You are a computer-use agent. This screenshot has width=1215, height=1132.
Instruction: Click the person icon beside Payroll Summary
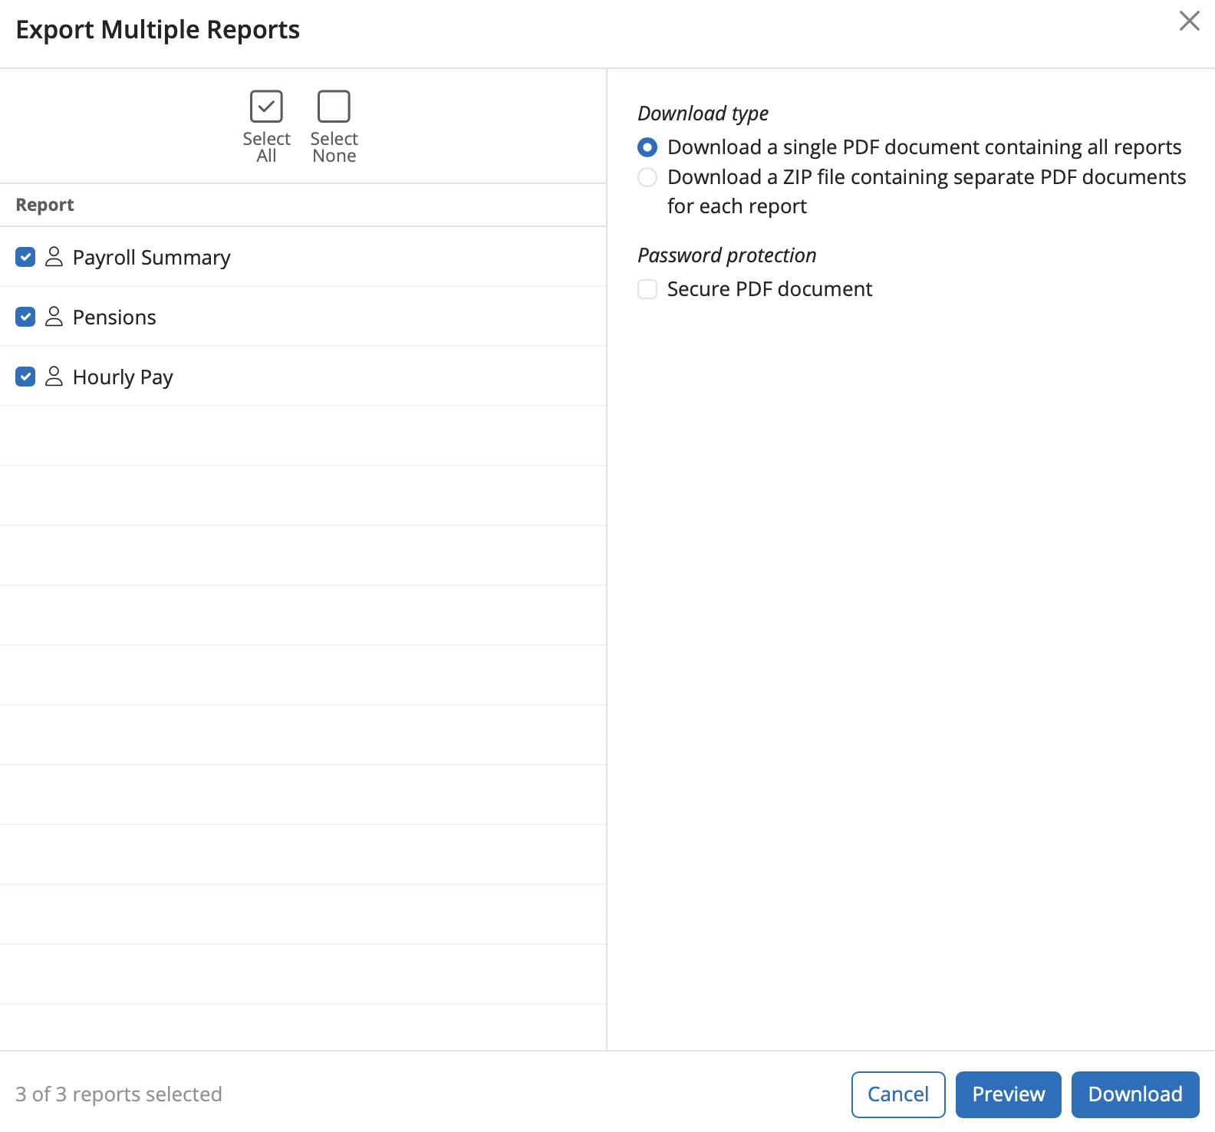tap(54, 257)
